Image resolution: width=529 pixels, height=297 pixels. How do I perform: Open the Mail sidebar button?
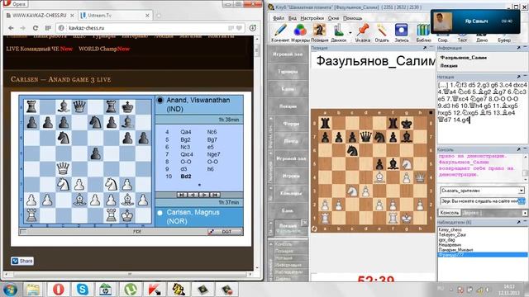[291, 141]
